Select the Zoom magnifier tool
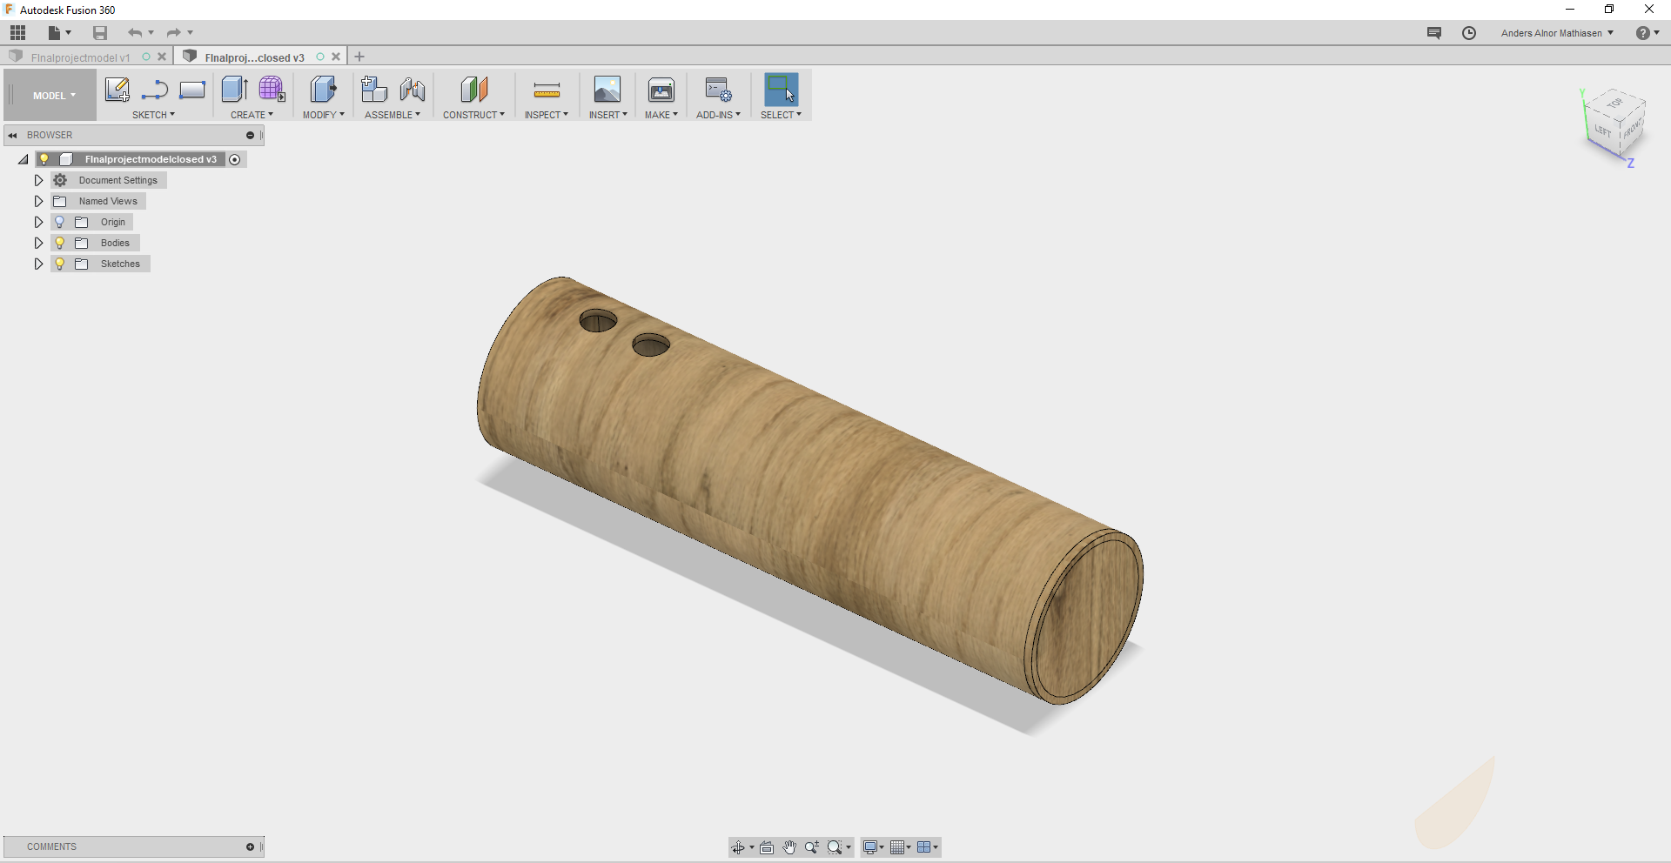 [x=812, y=847]
